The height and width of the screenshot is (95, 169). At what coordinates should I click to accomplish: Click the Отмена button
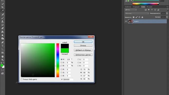83,46
